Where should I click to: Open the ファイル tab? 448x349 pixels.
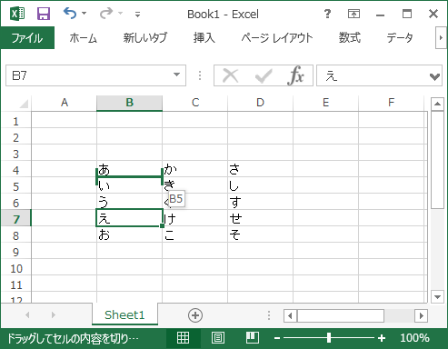coord(27,38)
